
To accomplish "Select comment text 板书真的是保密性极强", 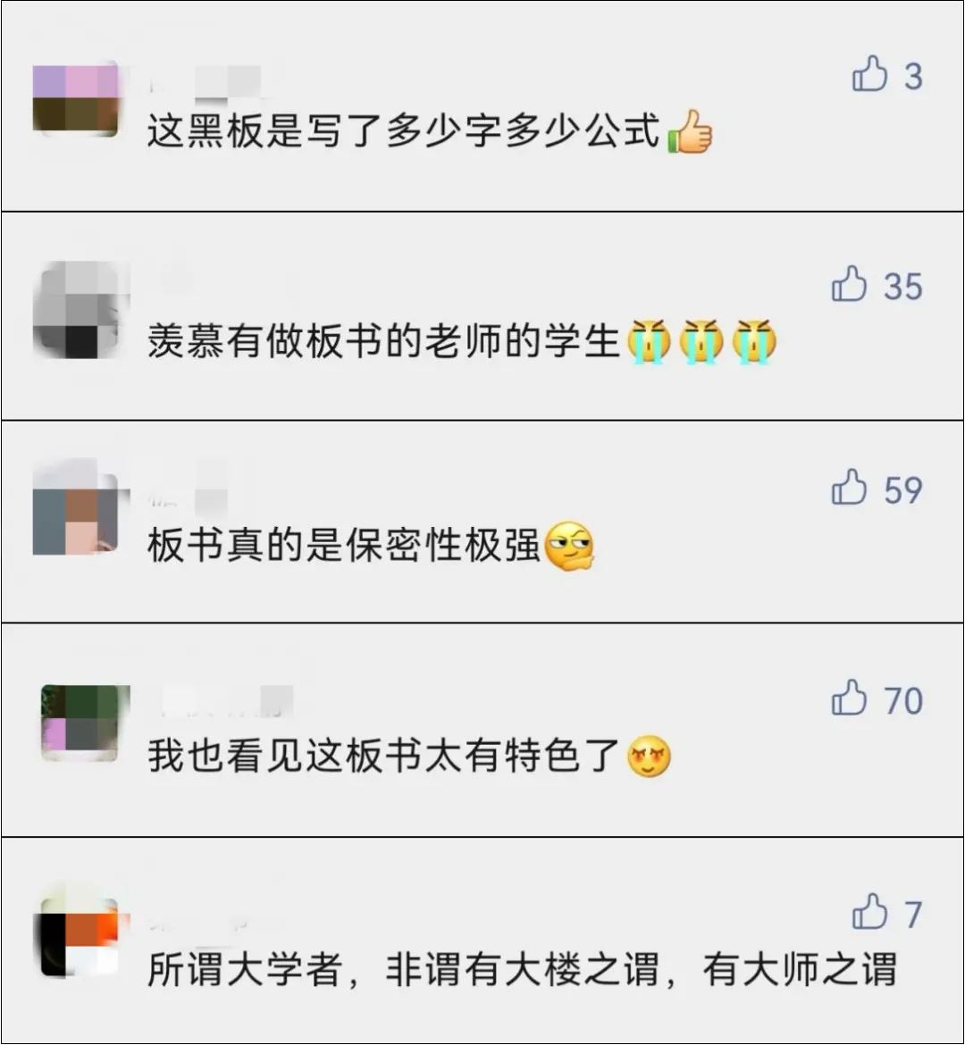I will (343, 545).
